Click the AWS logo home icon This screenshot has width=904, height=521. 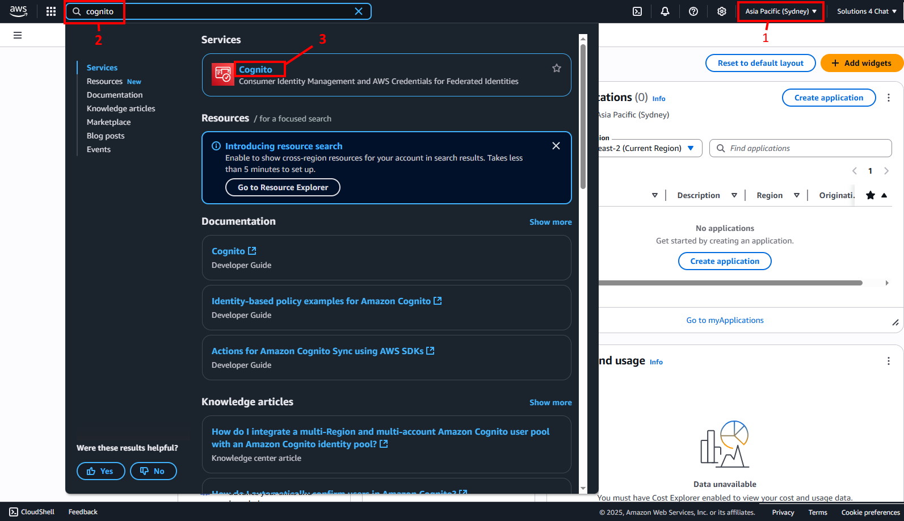point(18,11)
